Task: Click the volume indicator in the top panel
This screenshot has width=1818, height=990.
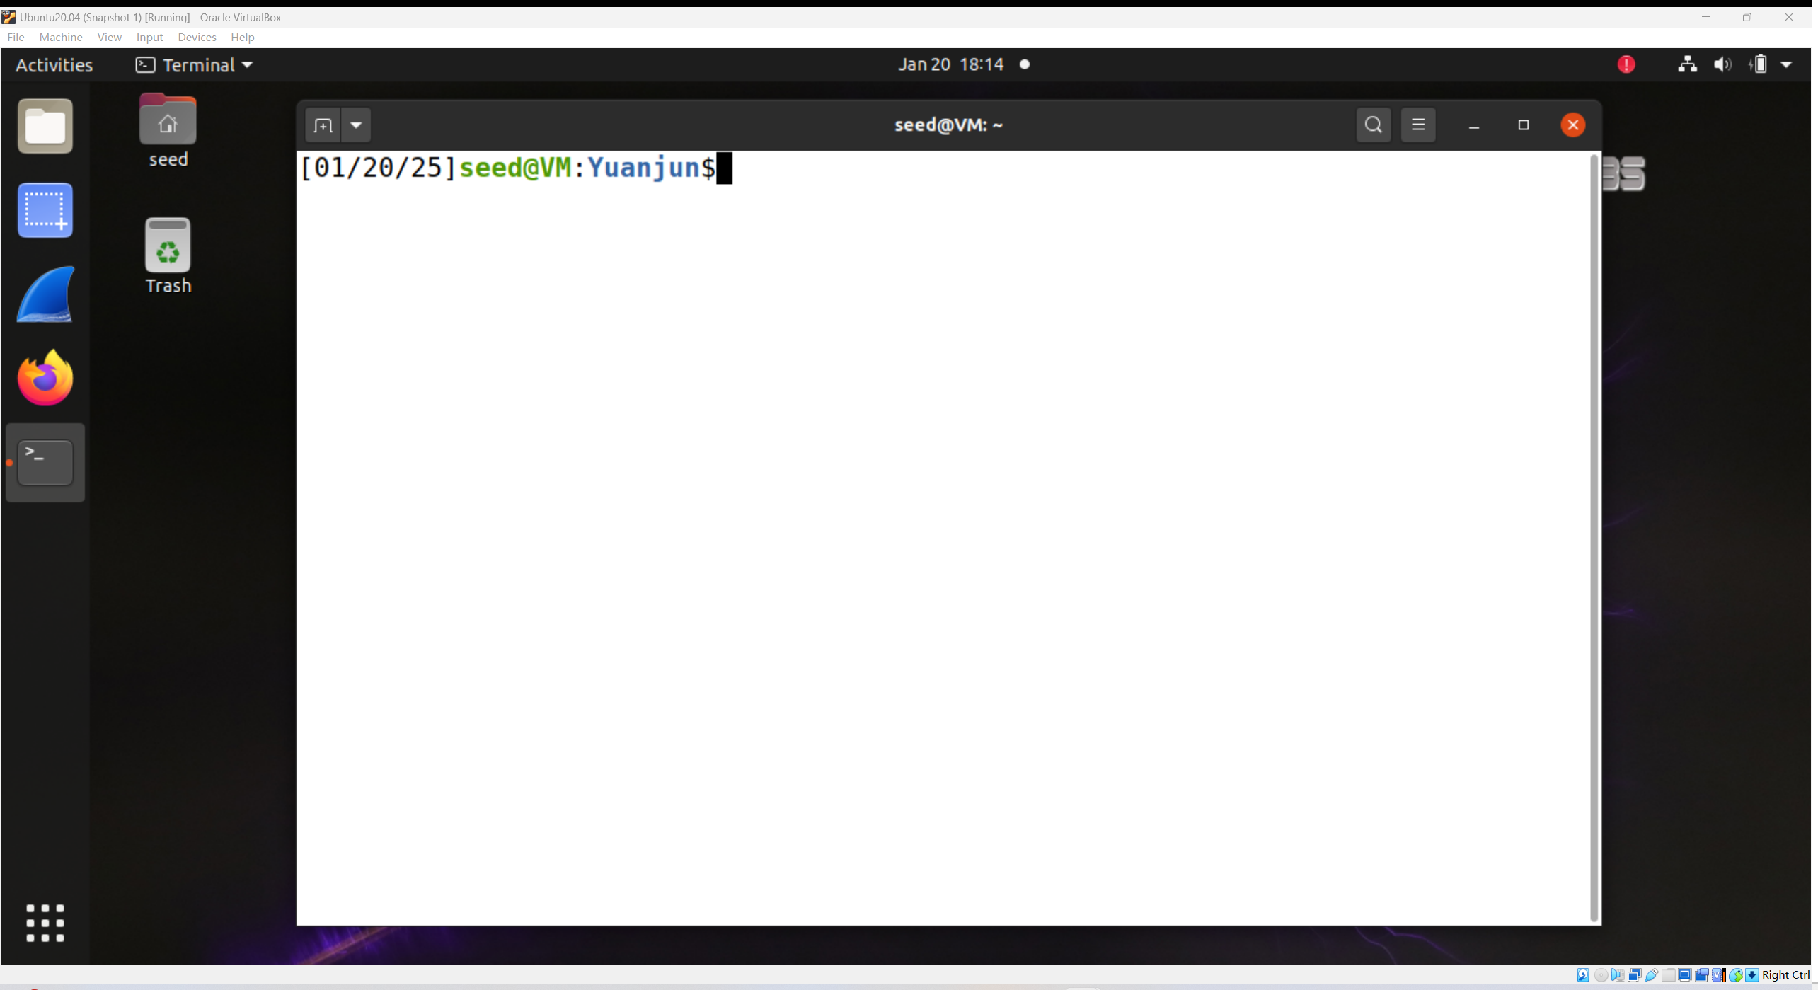Action: pos(1722,64)
